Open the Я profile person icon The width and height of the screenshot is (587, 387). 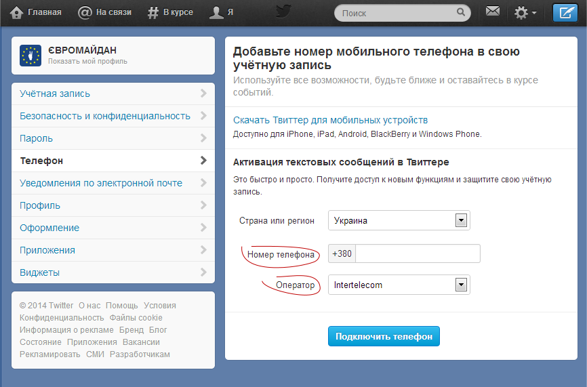[x=216, y=13]
